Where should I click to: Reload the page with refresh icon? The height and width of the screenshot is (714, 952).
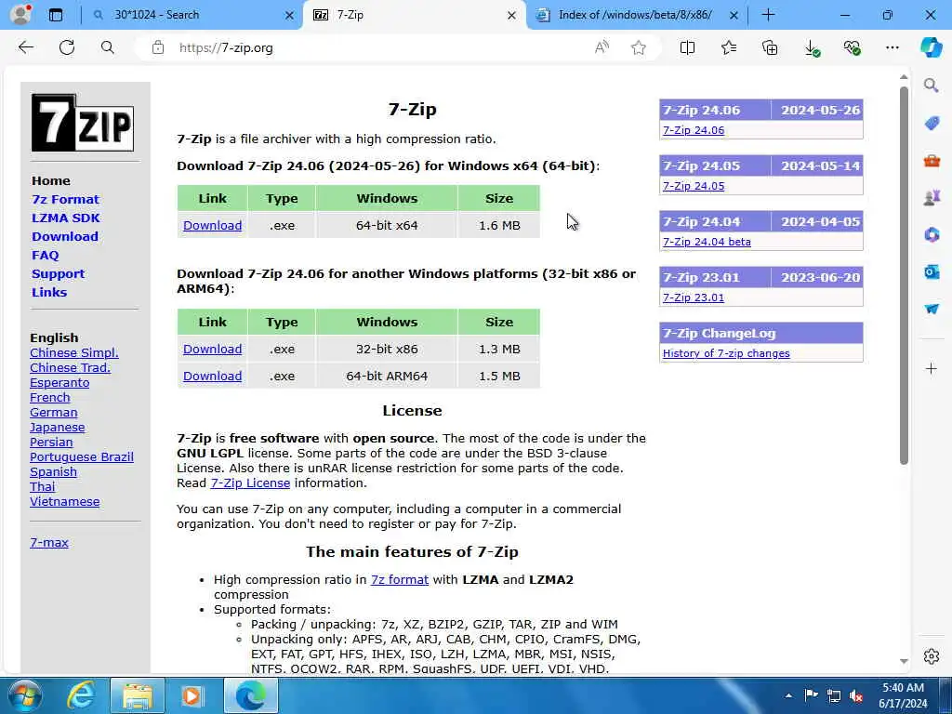point(67,47)
